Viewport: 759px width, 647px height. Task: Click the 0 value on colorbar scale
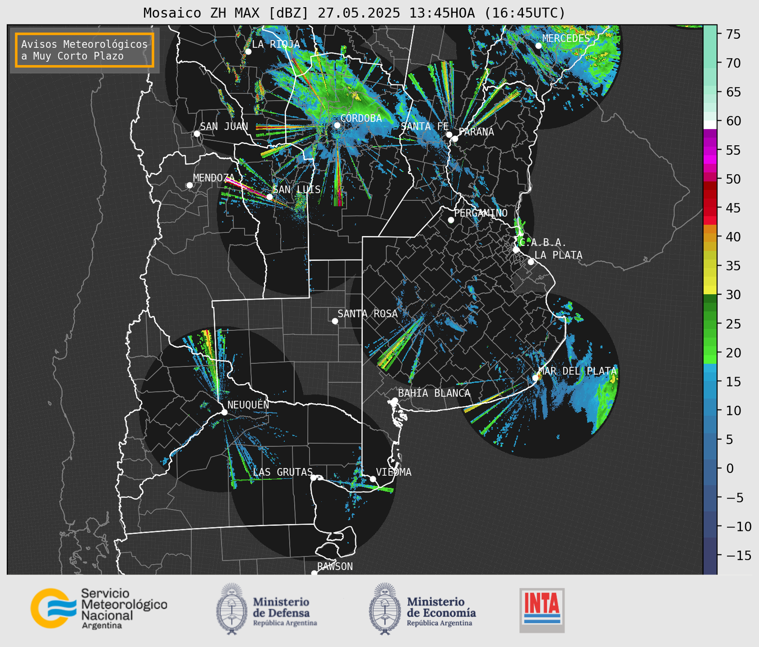point(730,468)
